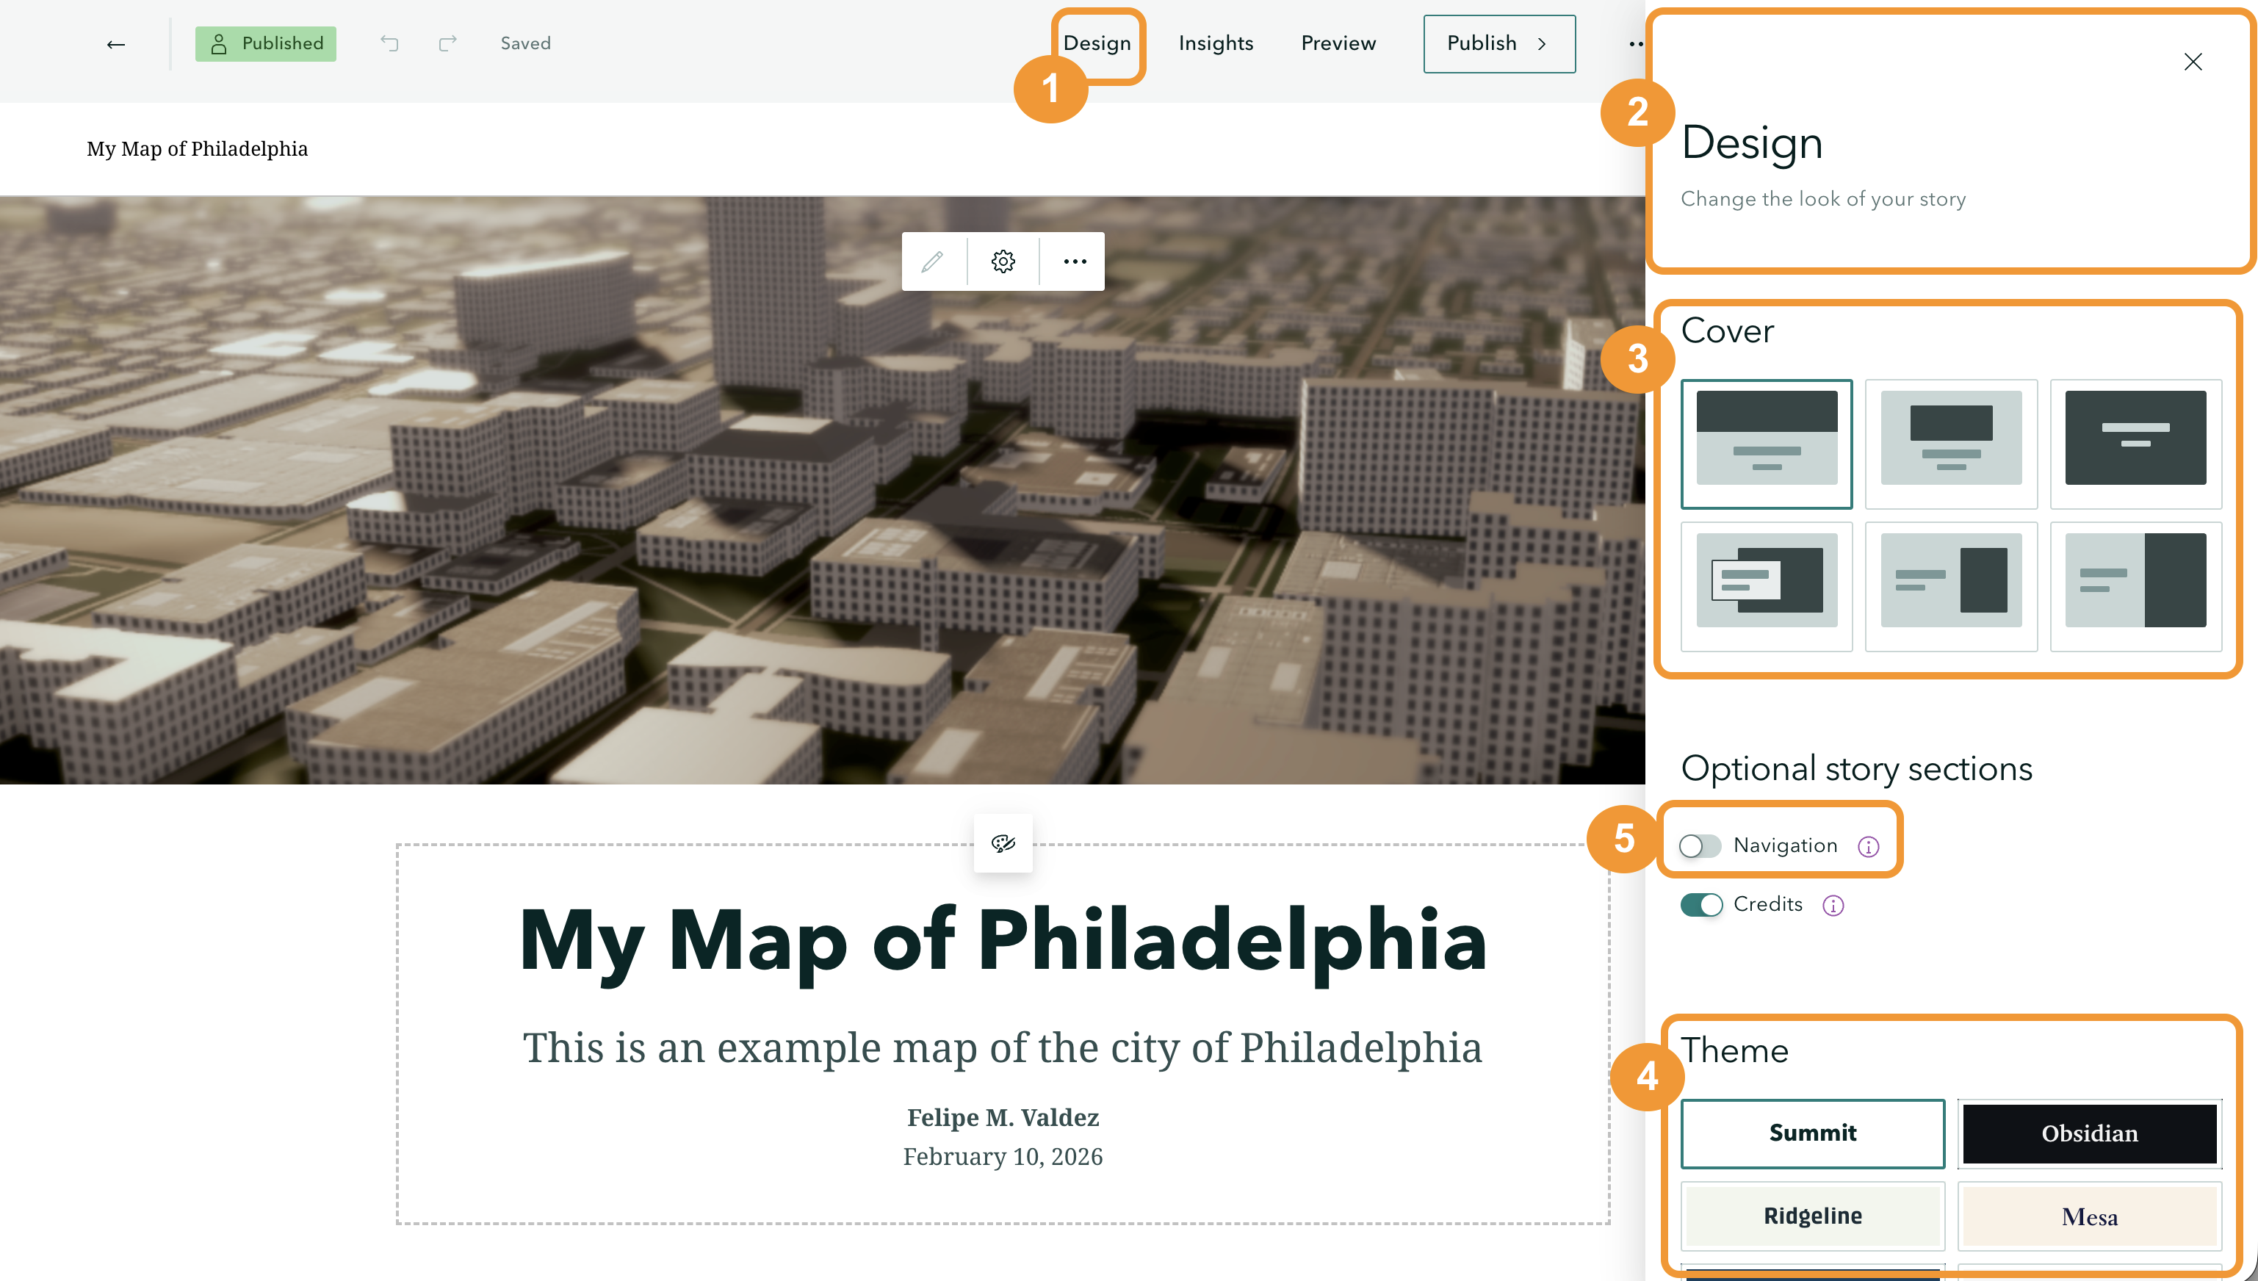2258x1281 pixels.
Task: Choose the Ridgeline theme
Action: (1812, 1216)
